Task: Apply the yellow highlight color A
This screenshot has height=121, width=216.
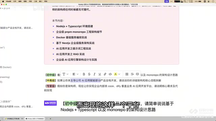Action: pyautogui.click(x=115, y=74)
